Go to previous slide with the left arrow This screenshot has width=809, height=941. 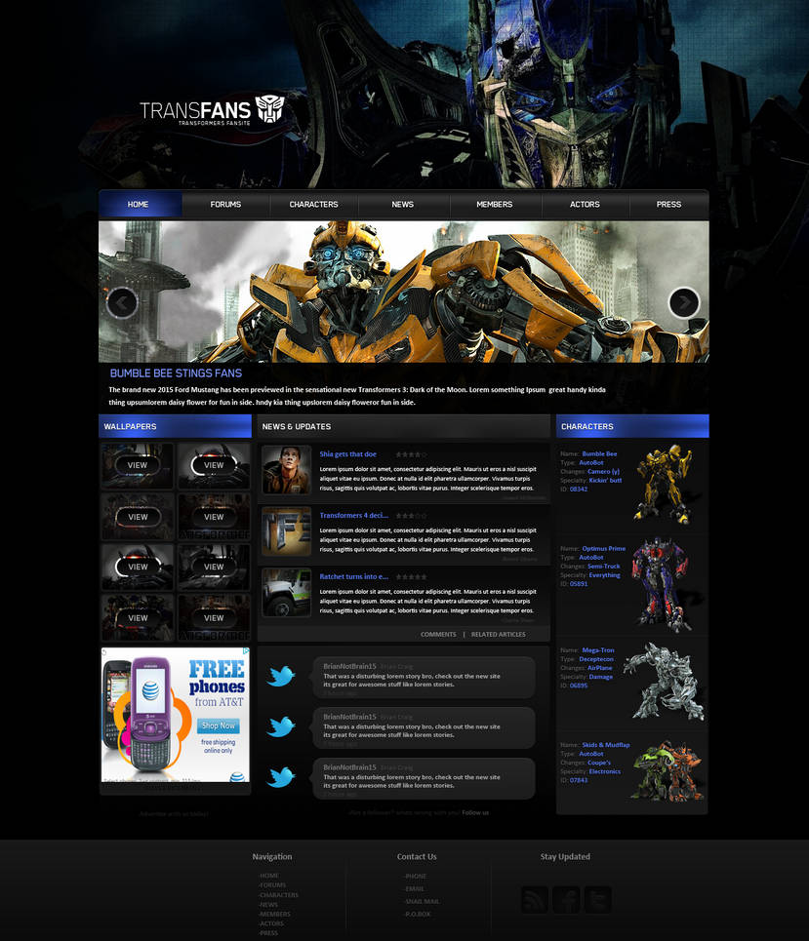[121, 302]
